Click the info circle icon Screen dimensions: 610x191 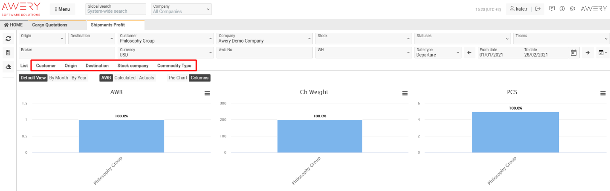tap(562, 9)
